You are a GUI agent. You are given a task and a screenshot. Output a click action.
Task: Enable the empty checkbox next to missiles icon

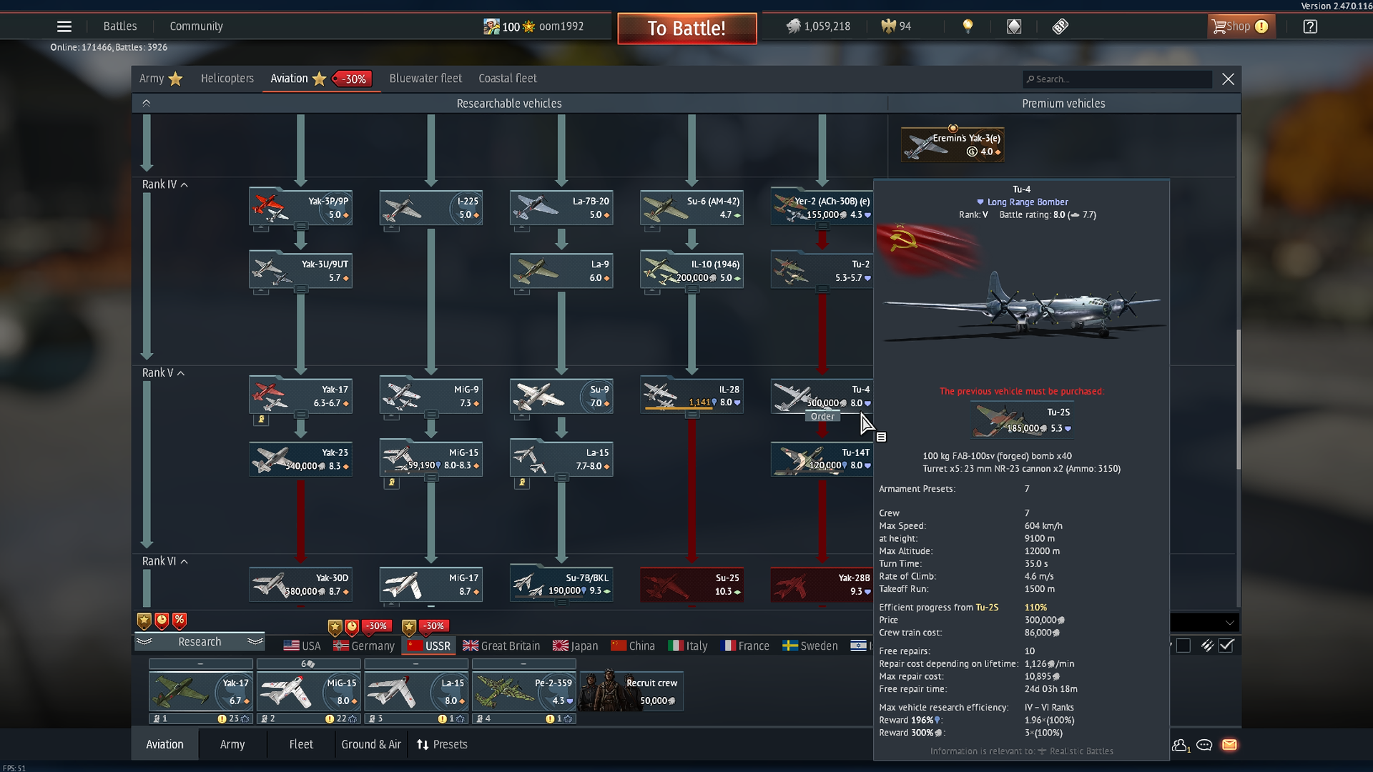(1183, 645)
